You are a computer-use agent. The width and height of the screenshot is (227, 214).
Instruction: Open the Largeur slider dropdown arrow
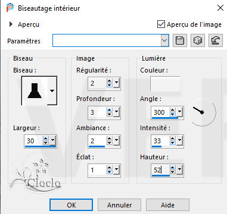pyautogui.click(x=52, y=140)
